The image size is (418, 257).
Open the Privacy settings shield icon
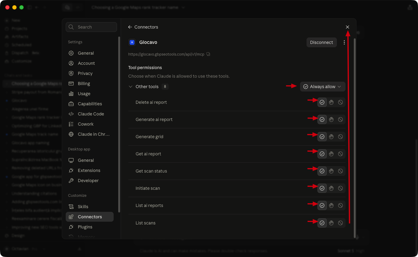coord(71,73)
